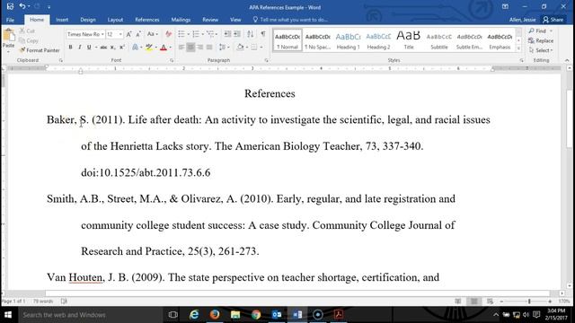
Task: Open the font name dropdown
Action: point(102,34)
